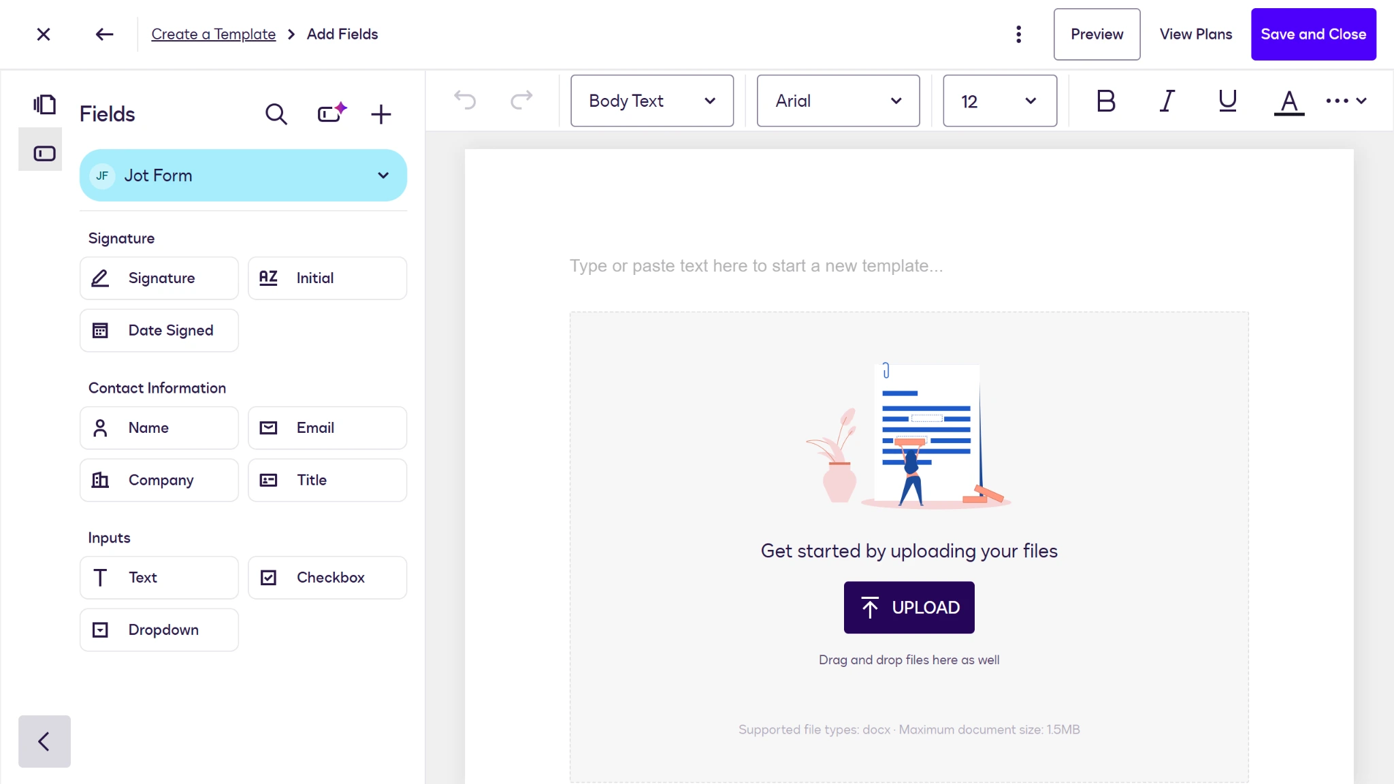Select the Text input field
1394x784 pixels.
click(x=159, y=577)
